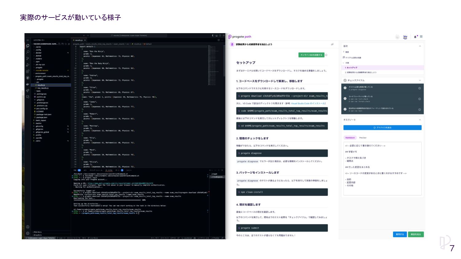Viewport: 461px width, 259px height.
Task: Open 概要 in contents list
Action: coord(347,52)
